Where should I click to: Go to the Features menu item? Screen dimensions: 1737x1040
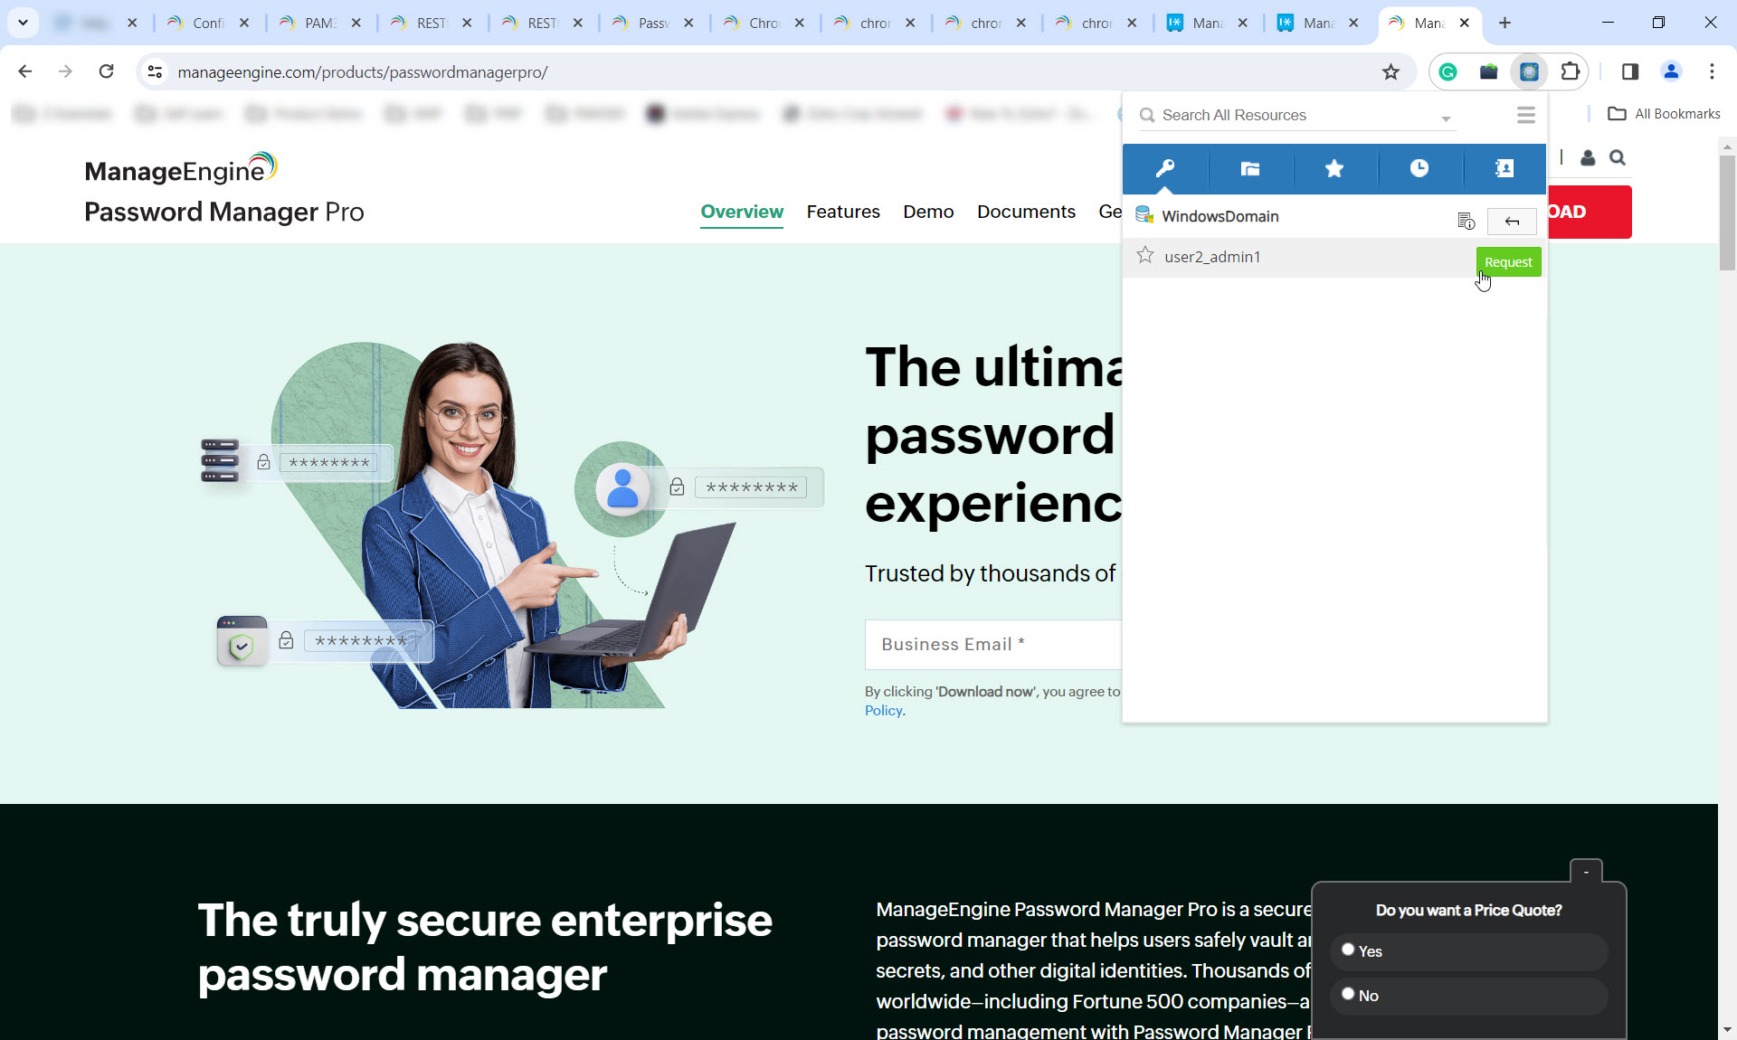point(842,212)
